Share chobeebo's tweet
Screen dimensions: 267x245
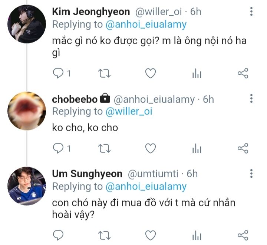pyautogui.click(x=243, y=148)
